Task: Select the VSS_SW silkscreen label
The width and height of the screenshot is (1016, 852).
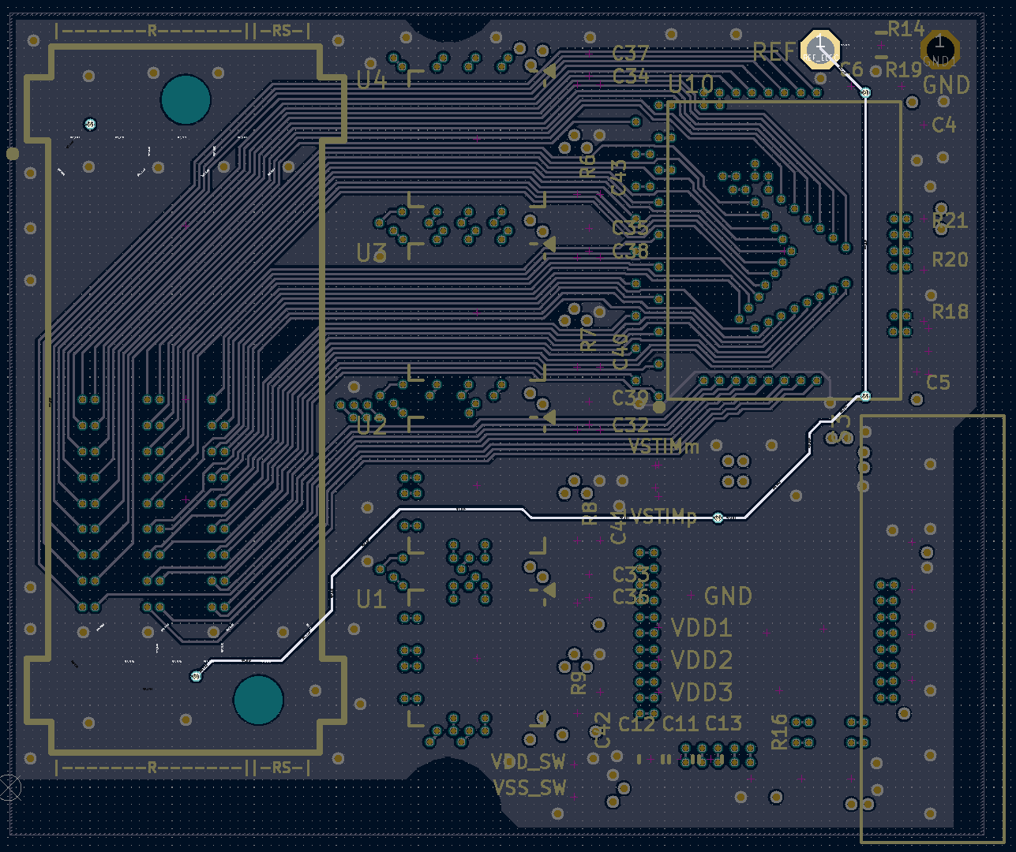Action: 529,788
